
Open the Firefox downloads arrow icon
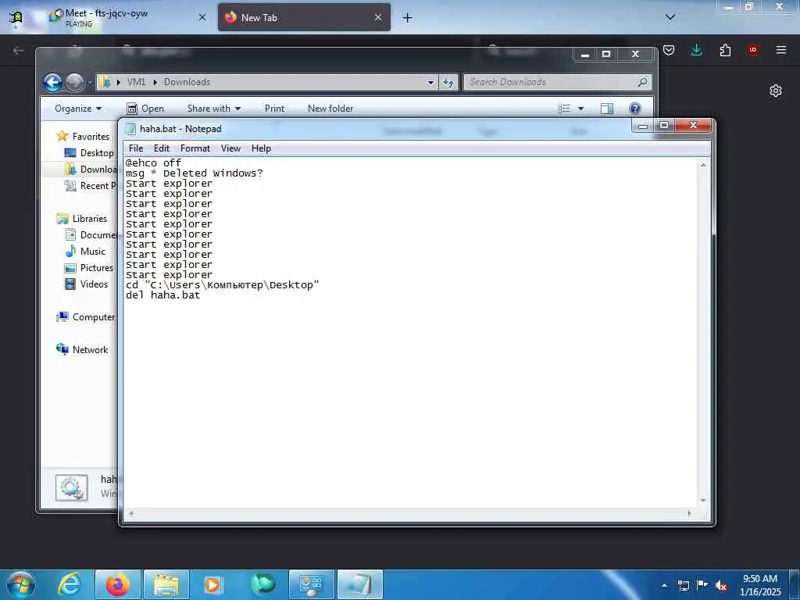[x=696, y=50]
